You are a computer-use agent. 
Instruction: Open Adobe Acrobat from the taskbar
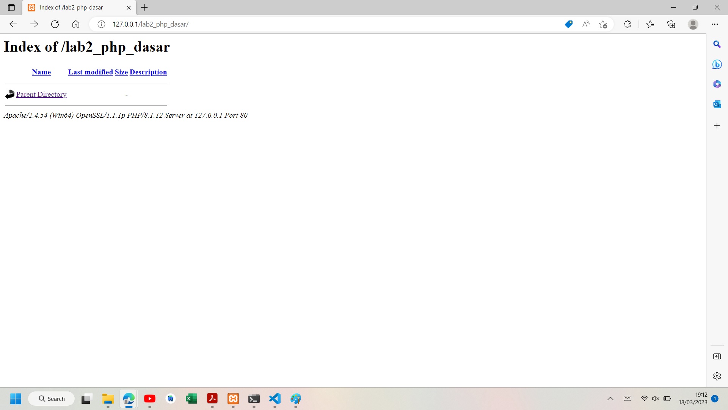(212, 399)
